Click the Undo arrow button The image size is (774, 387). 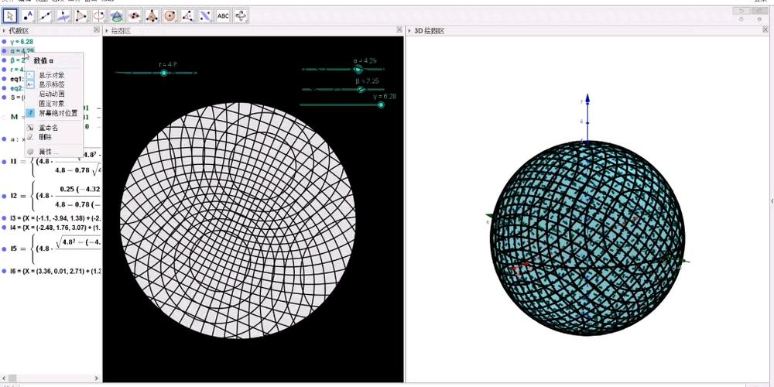point(741,10)
